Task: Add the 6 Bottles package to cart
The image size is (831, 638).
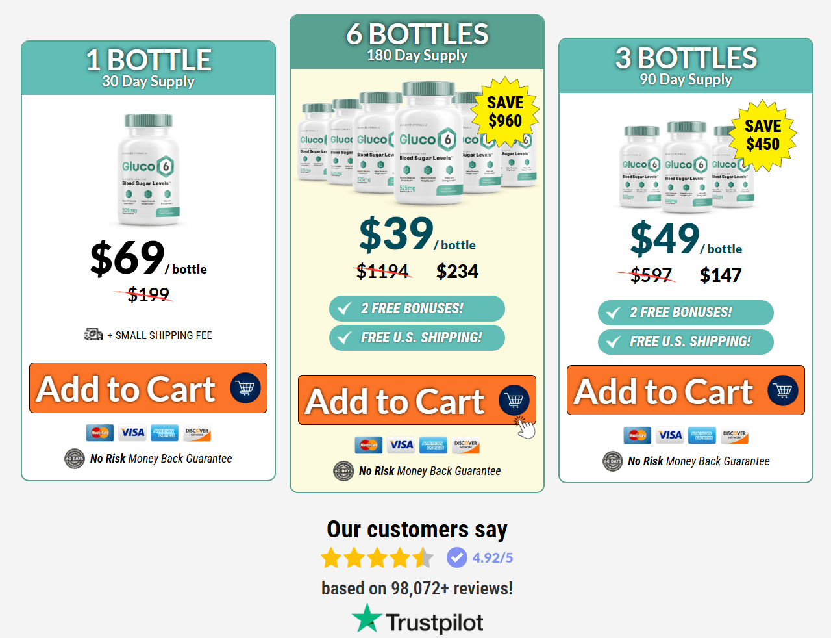Action: [396, 401]
